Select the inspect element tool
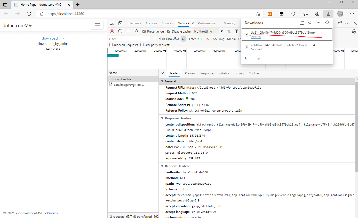Image resolution: width=358 pixels, height=218 pixels. point(112,23)
